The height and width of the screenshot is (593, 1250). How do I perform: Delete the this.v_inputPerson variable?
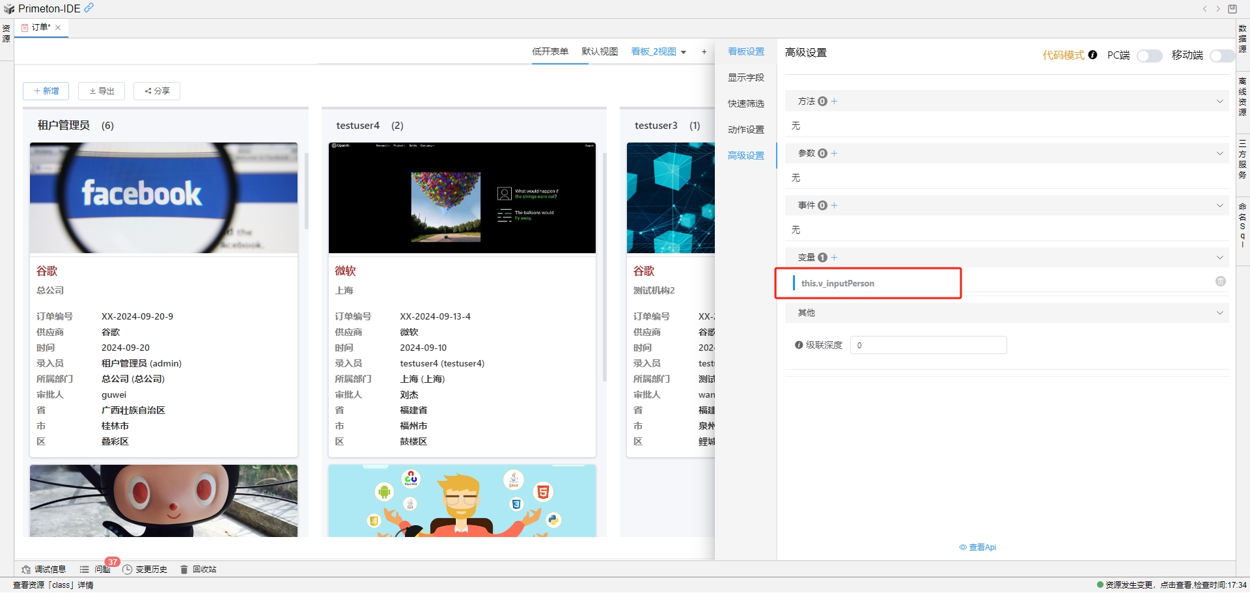point(1220,281)
